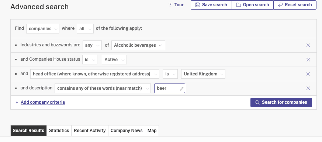The width and height of the screenshot is (322, 142).
Task: Reset search criteria
Action: 295,5
